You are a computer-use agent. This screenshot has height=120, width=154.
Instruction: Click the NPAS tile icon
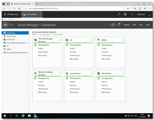[x=99, y=40]
